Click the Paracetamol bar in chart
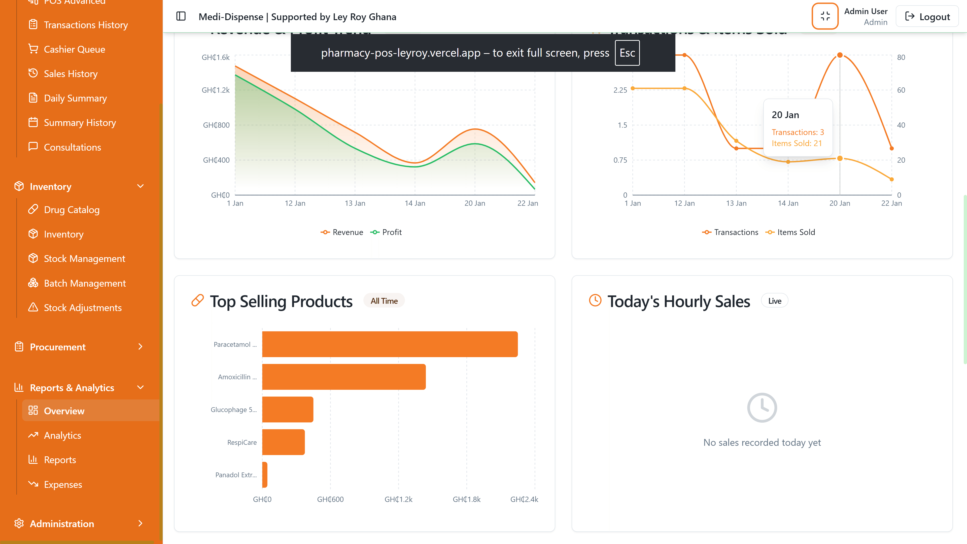Viewport: 967px width, 544px height. pyautogui.click(x=390, y=344)
